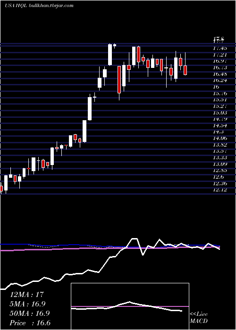Pick the 12.6 price axis label
The height and width of the screenshot is (330, 236).
pyautogui.click(x=218, y=177)
